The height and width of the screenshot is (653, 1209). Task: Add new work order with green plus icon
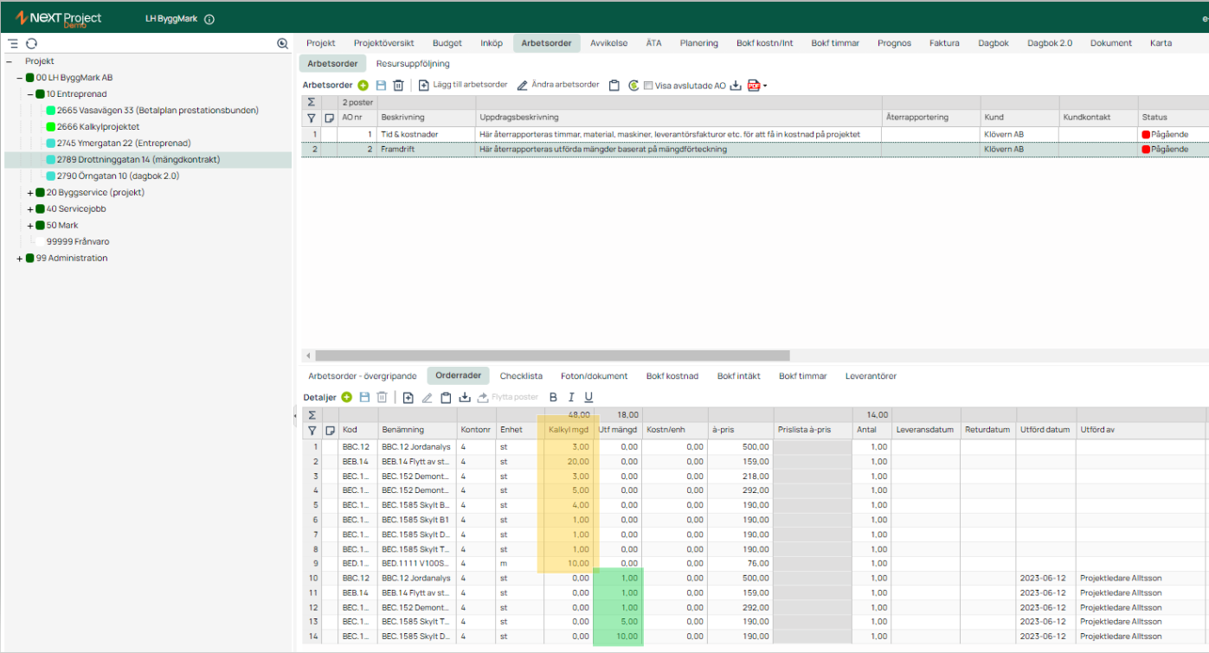point(363,86)
